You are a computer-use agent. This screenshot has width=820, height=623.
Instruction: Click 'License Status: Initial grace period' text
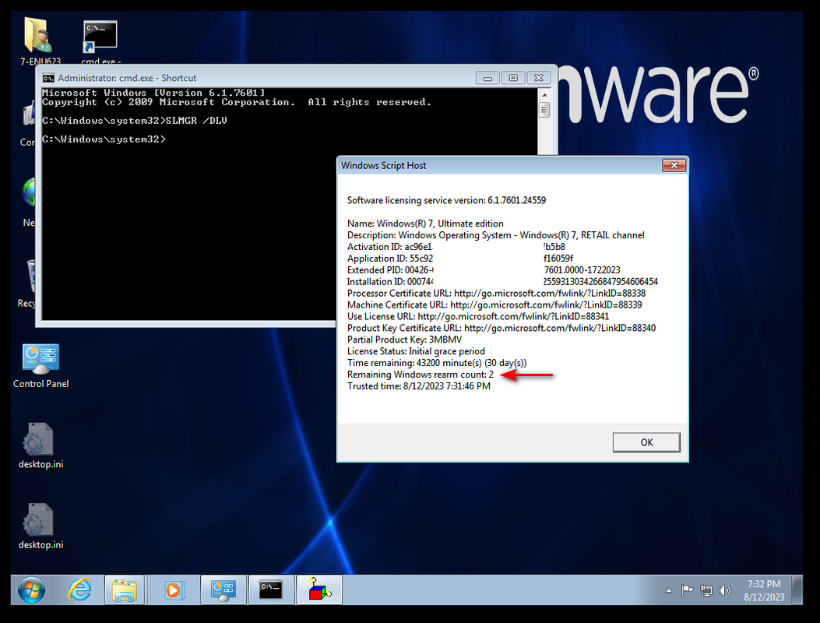pyautogui.click(x=416, y=351)
